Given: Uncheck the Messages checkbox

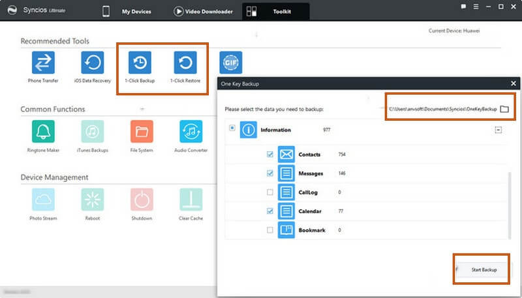Looking at the screenshot, I should [270, 173].
